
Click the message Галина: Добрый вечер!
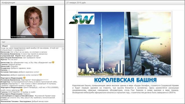tap(11, 64)
